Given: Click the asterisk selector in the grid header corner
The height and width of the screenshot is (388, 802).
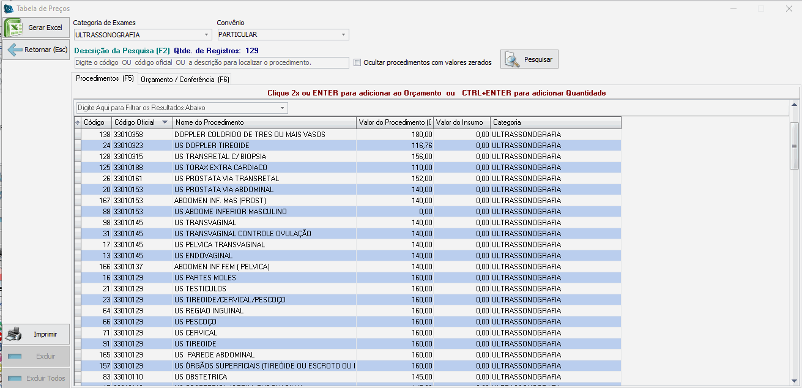Looking at the screenshot, I should coord(77,122).
